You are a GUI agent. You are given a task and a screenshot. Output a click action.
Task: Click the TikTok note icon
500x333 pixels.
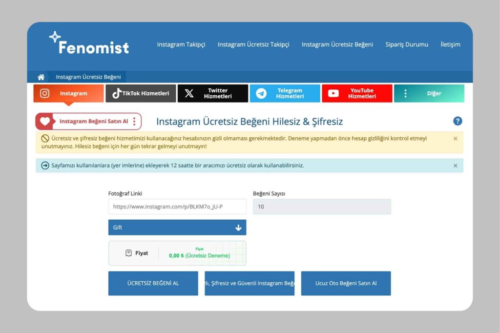pos(116,93)
